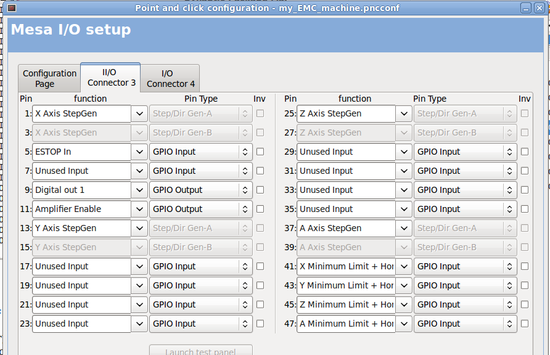
Task: Open function dropdown for pin 47 A Minimum Limit
Action: tap(404, 324)
